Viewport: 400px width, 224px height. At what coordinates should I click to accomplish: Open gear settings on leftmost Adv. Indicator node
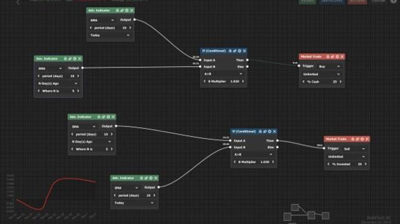(75, 59)
